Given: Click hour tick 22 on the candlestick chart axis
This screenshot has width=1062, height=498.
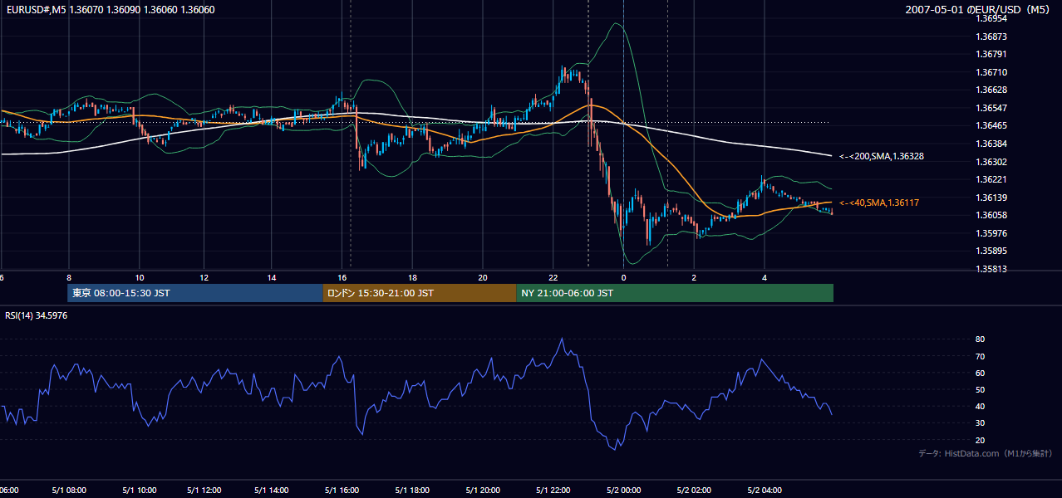Looking at the screenshot, I should coord(553,277).
